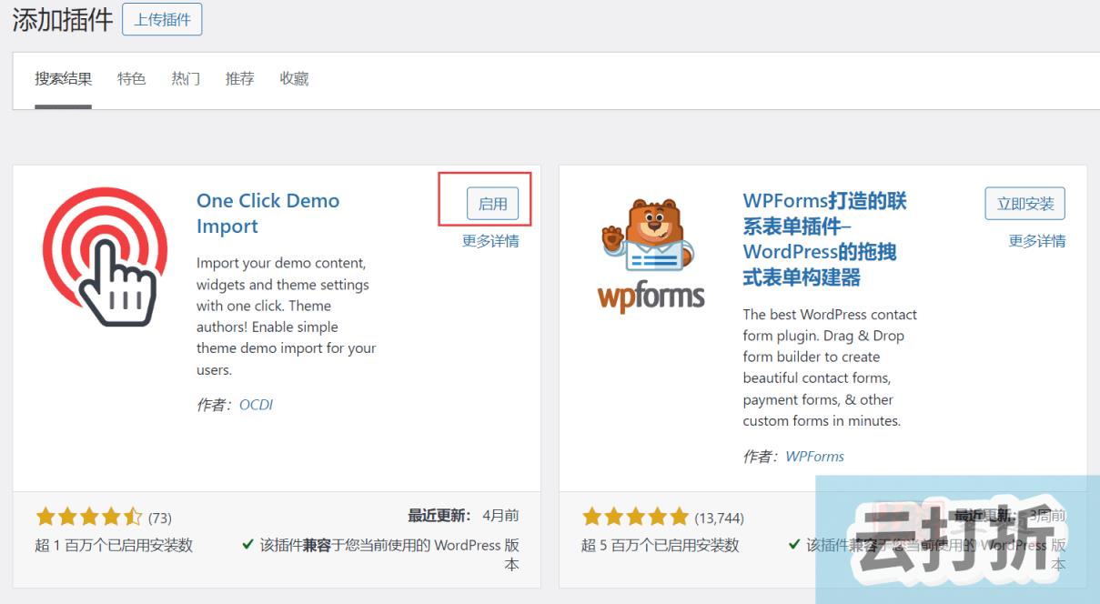Click the One Click Demo Import description text
The height and width of the screenshot is (604, 1100).
coord(286,317)
